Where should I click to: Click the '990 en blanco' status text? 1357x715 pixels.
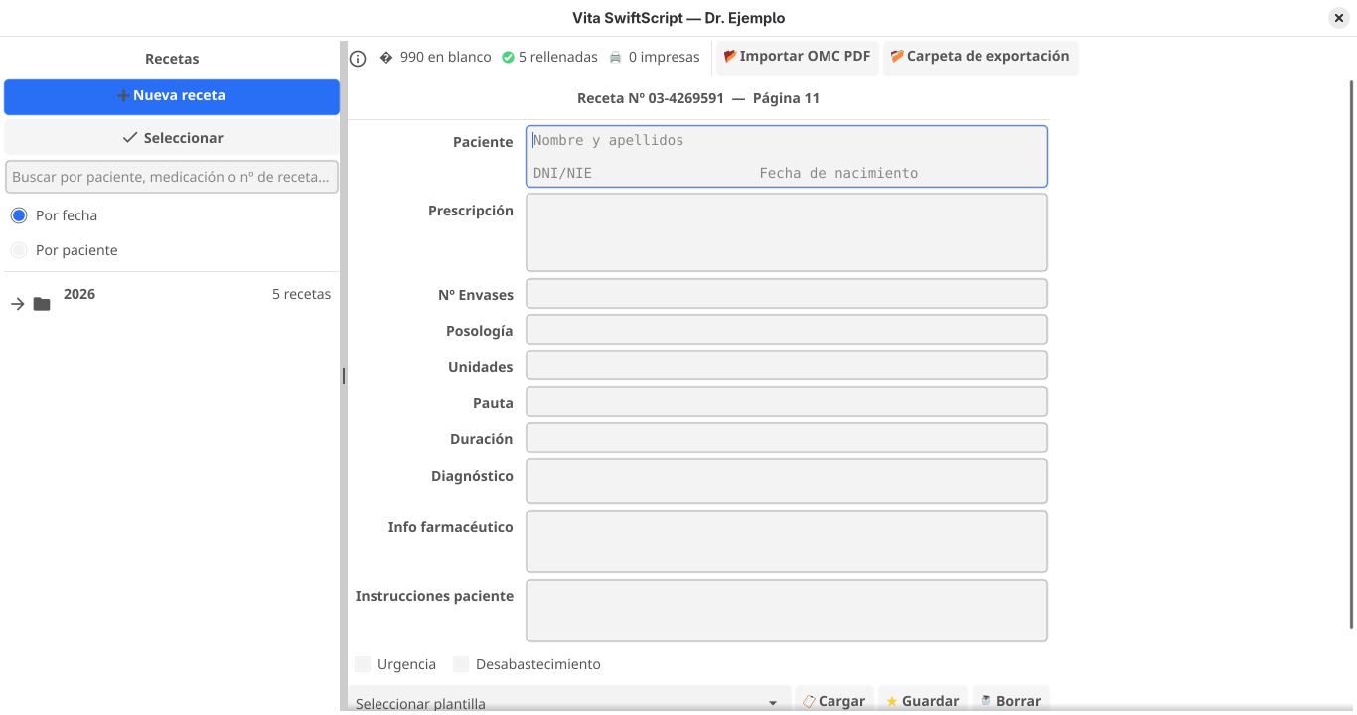pyautogui.click(x=445, y=57)
